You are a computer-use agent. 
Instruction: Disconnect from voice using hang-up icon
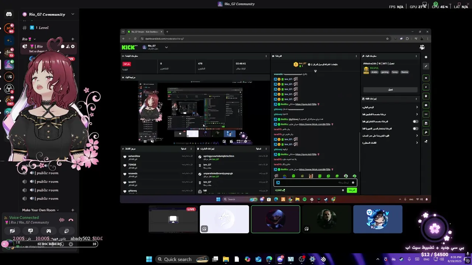[71, 220]
